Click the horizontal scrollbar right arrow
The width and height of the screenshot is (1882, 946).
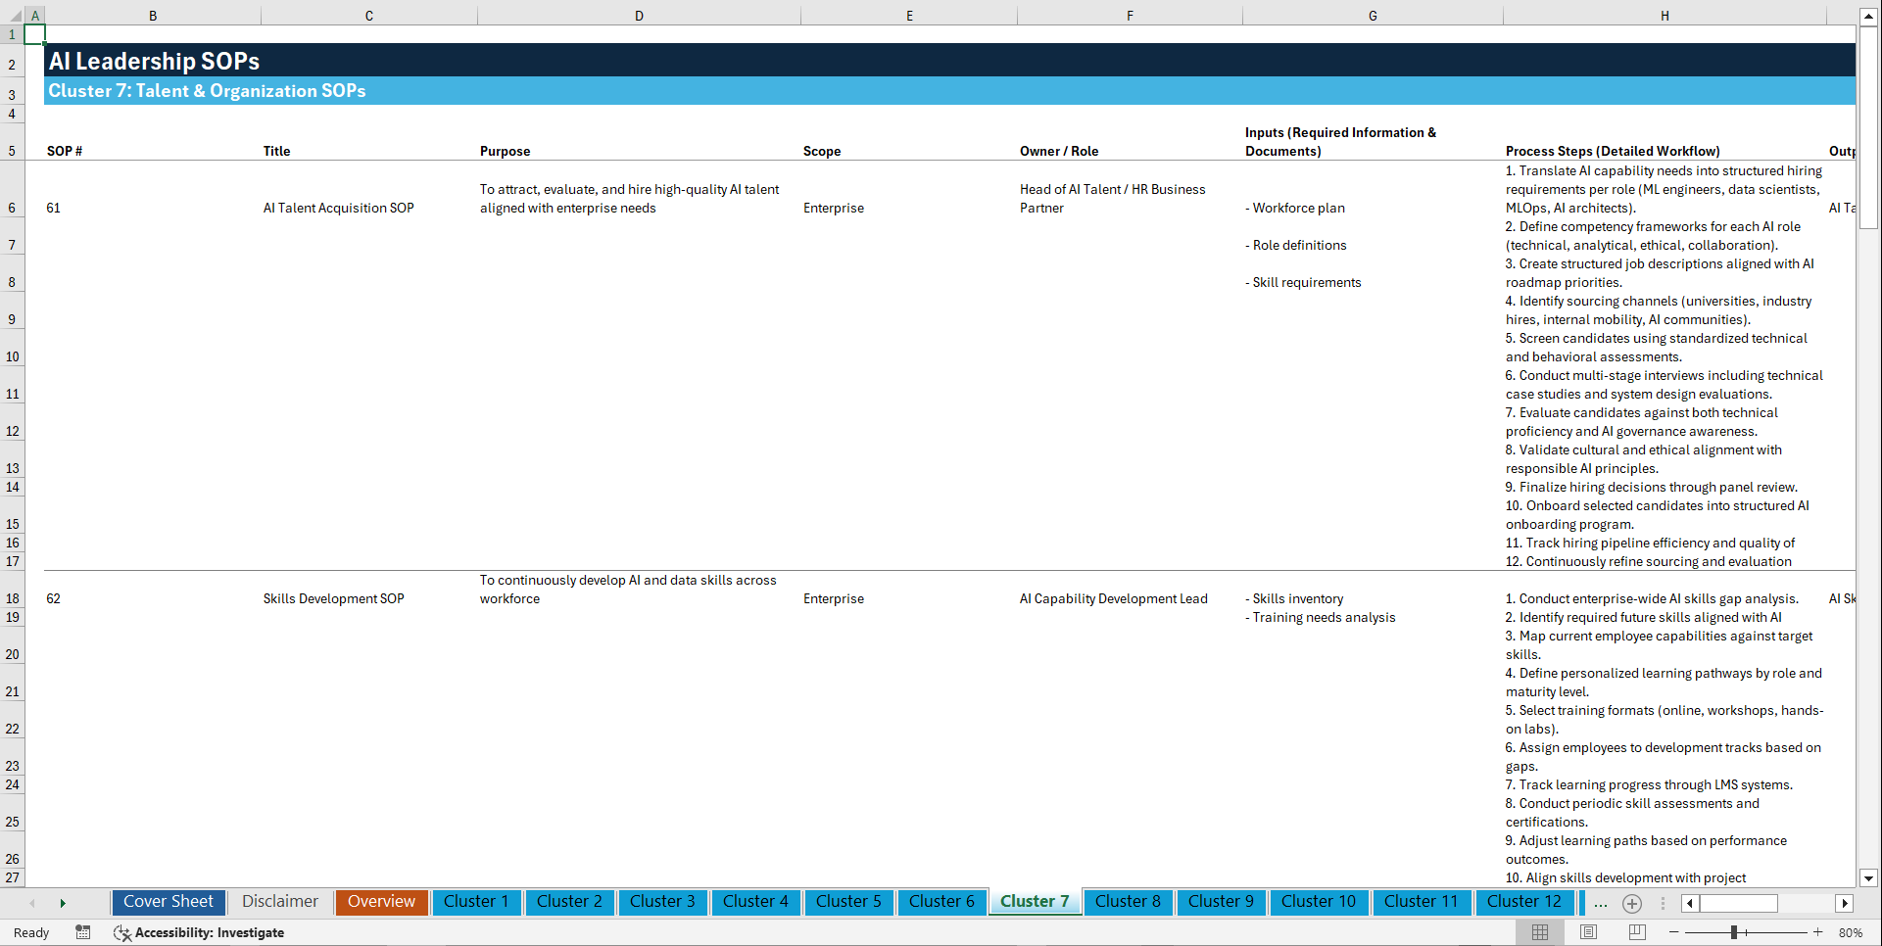pyautogui.click(x=1845, y=903)
